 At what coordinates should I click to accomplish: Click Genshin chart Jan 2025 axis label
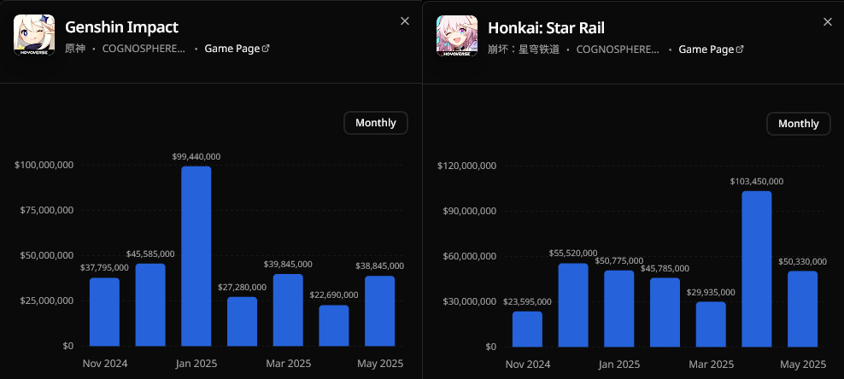196,364
